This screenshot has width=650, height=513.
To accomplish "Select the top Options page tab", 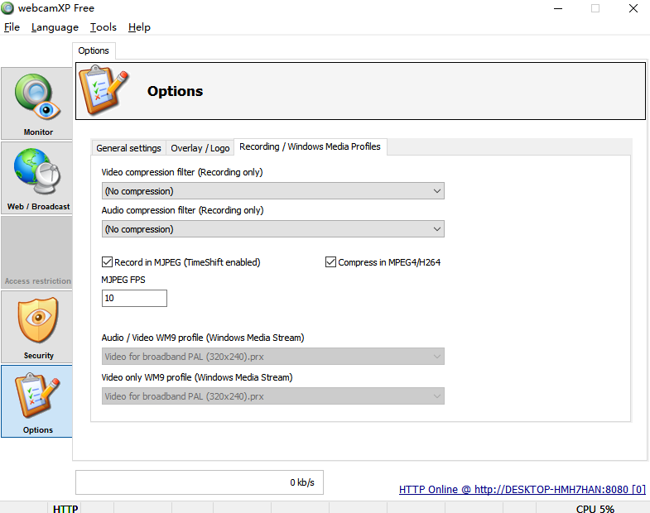I will [94, 50].
